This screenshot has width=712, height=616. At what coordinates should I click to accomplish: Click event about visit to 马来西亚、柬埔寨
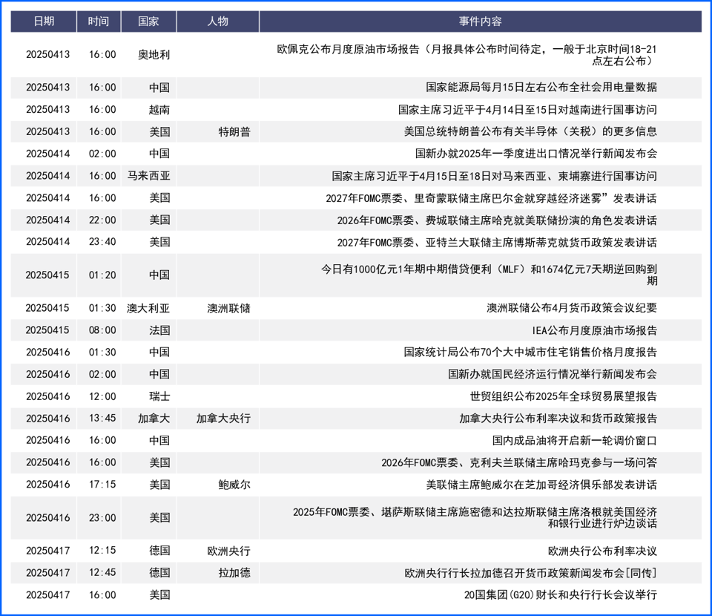(495, 176)
